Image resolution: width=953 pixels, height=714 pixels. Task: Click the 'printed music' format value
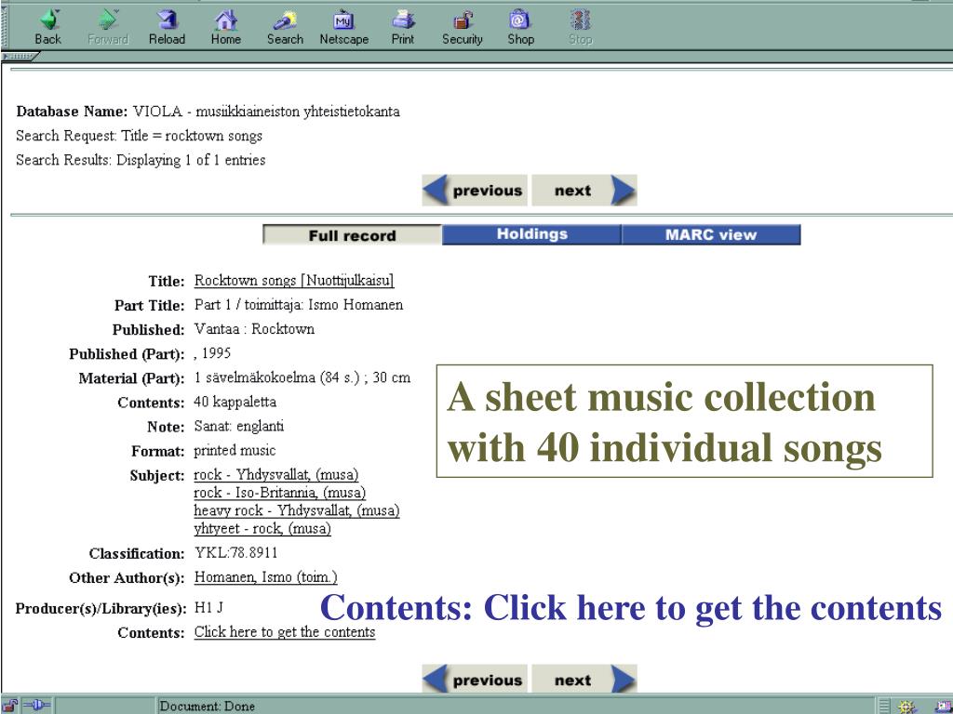pyautogui.click(x=235, y=451)
